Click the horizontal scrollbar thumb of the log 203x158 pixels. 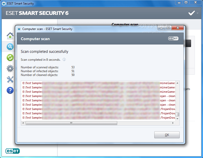(71, 123)
